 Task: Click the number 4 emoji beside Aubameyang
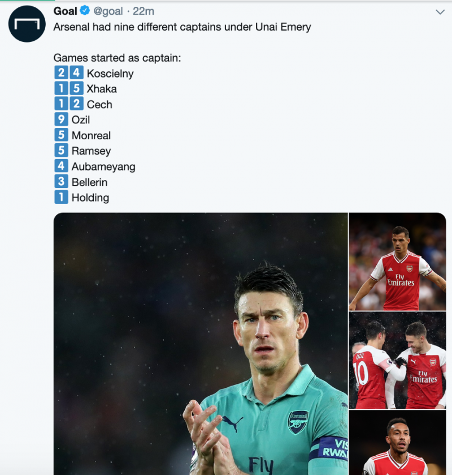coord(61,166)
